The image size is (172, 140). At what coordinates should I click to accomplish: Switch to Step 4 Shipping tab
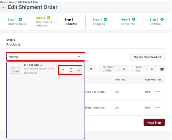tap(99, 22)
